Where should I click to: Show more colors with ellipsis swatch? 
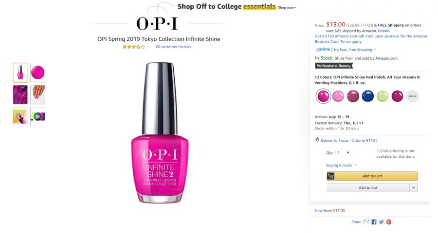[x=412, y=96]
